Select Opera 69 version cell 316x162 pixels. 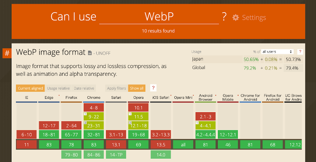(x=138, y=145)
